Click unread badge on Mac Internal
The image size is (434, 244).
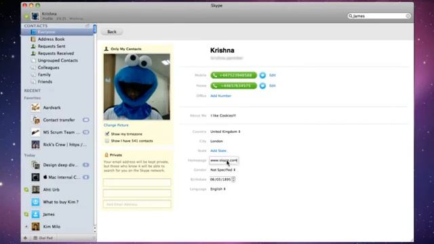(86, 177)
